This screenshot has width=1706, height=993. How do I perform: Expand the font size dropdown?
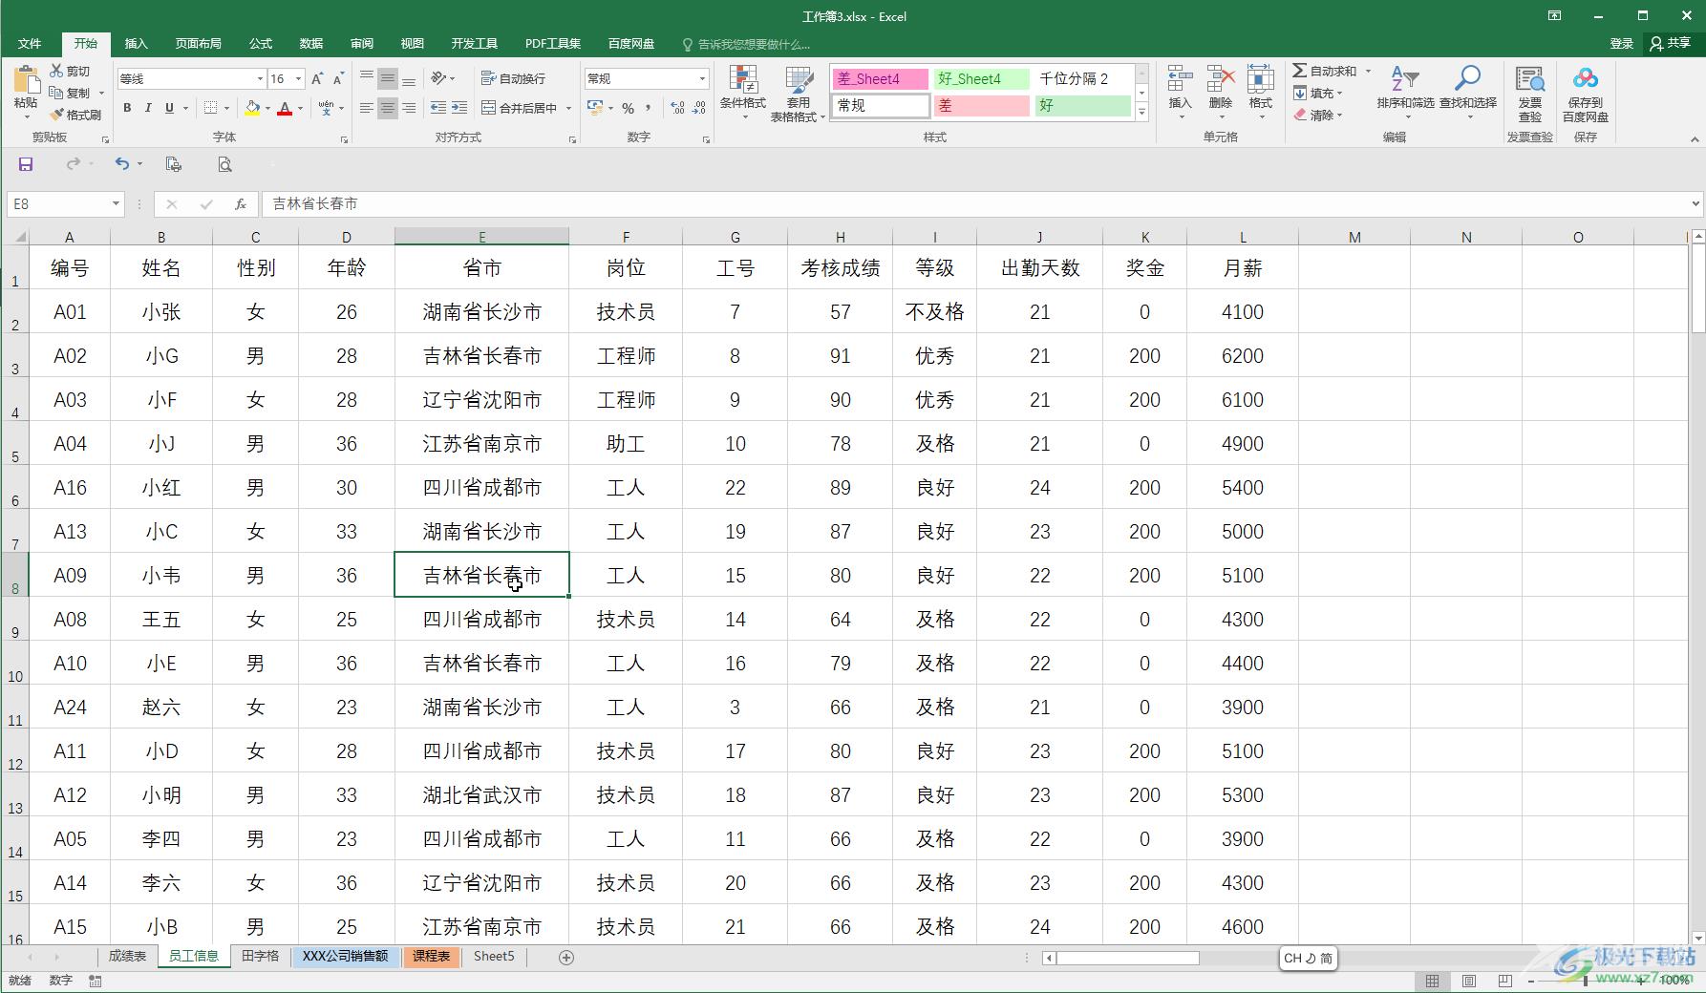point(298,79)
